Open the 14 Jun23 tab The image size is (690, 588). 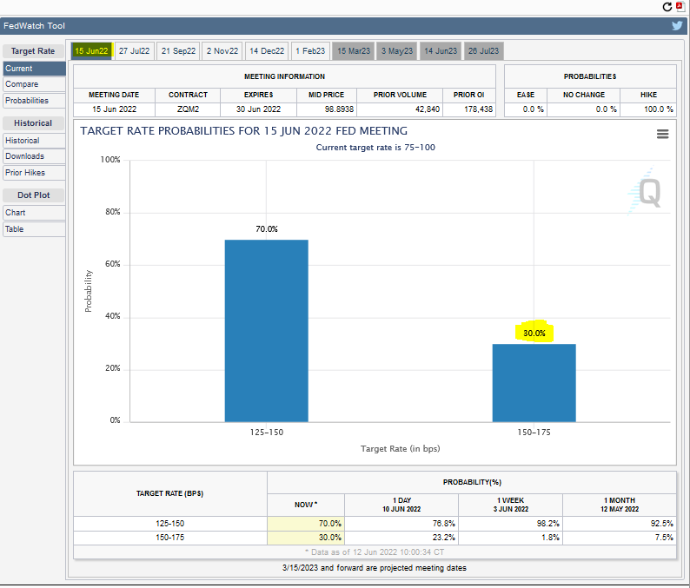[441, 51]
